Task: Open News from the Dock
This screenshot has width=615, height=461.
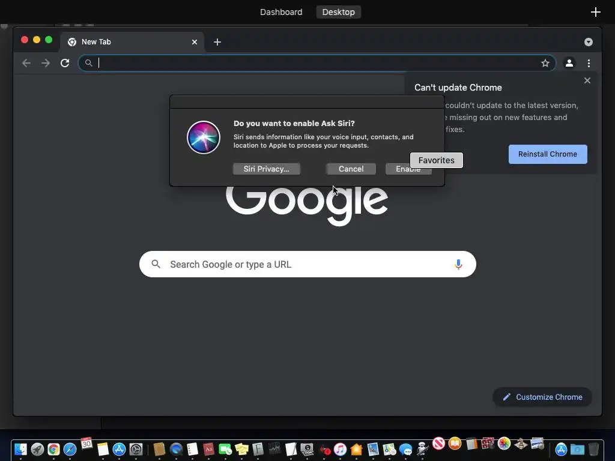Action: point(438,444)
